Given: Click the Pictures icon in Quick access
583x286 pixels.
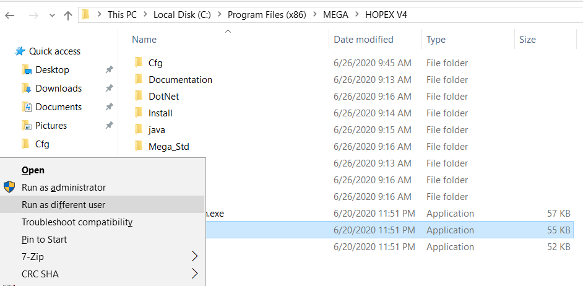Looking at the screenshot, I should point(26,126).
